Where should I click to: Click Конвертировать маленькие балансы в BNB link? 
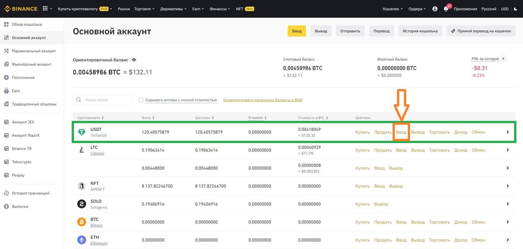pyautogui.click(x=263, y=100)
